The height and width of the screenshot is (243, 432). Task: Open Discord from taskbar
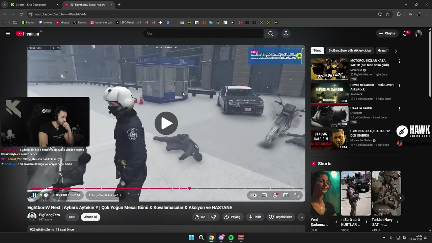pos(221,238)
